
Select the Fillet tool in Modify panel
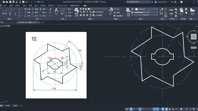coord(42,12)
